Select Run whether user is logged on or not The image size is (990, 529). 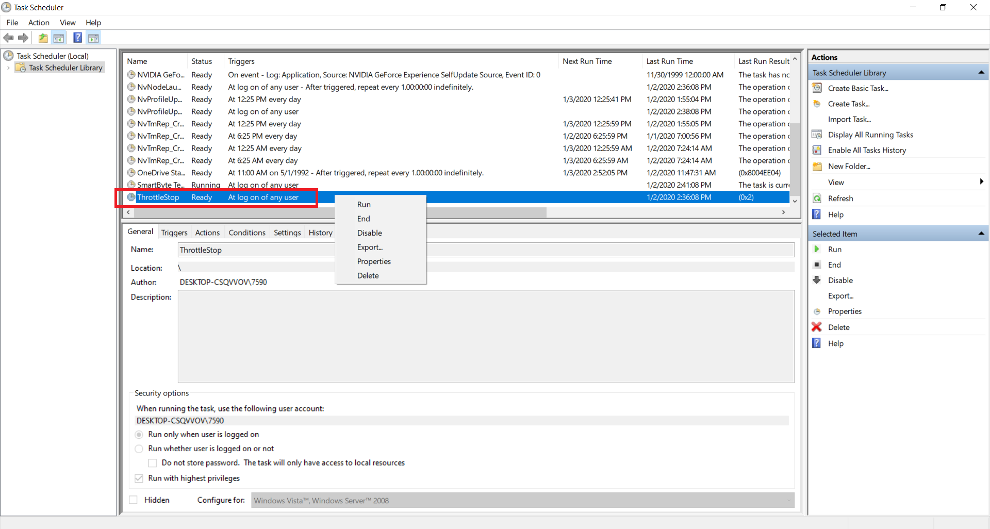[x=139, y=449]
